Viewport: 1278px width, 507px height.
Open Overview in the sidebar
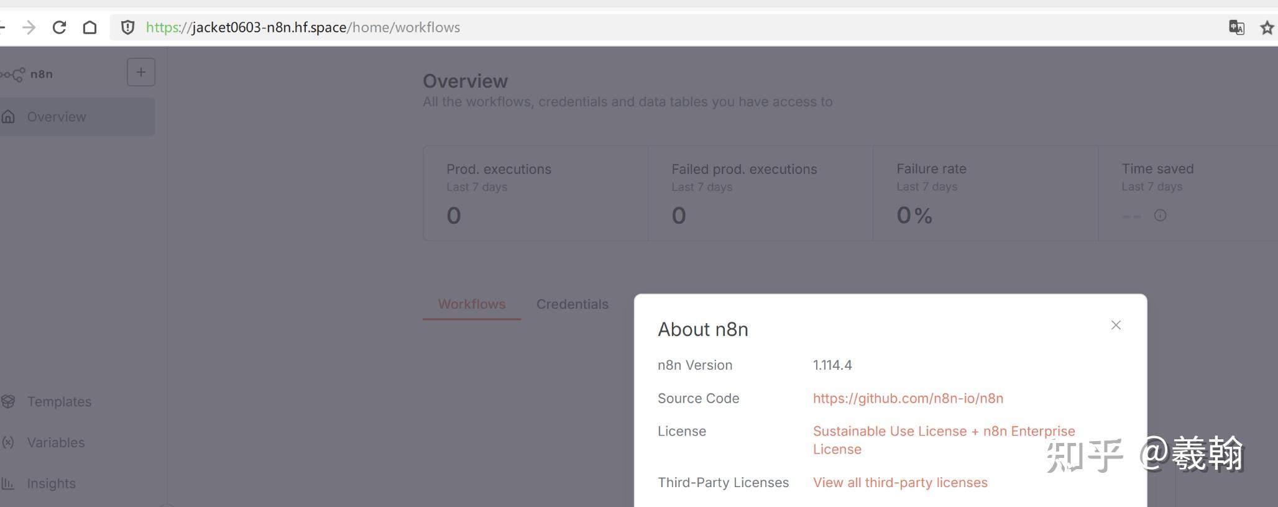coord(57,117)
